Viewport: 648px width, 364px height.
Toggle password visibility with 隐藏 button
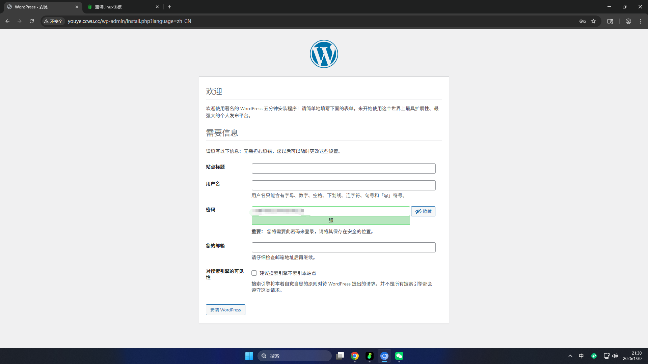[x=423, y=211]
